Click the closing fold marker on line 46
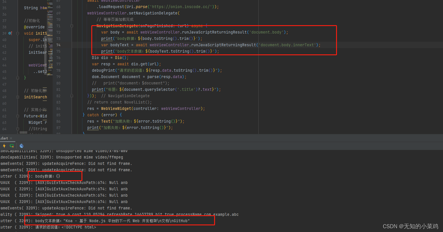The image size is (443, 232). click(18, 78)
